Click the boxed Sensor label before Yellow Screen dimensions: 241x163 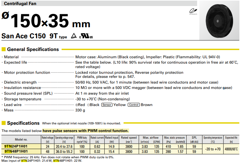point(107,105)
